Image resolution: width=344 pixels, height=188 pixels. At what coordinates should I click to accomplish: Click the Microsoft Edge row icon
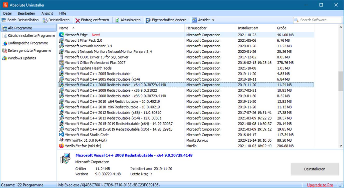point(62,35)
